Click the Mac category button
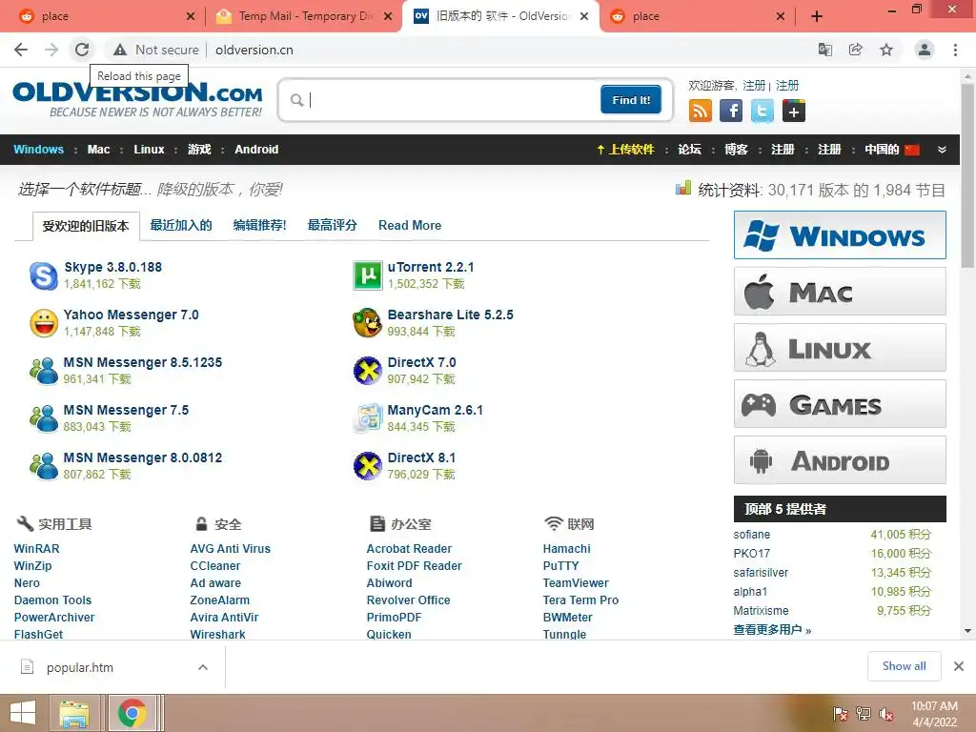The height and width of the screenshot is (732, 976). 840,292
